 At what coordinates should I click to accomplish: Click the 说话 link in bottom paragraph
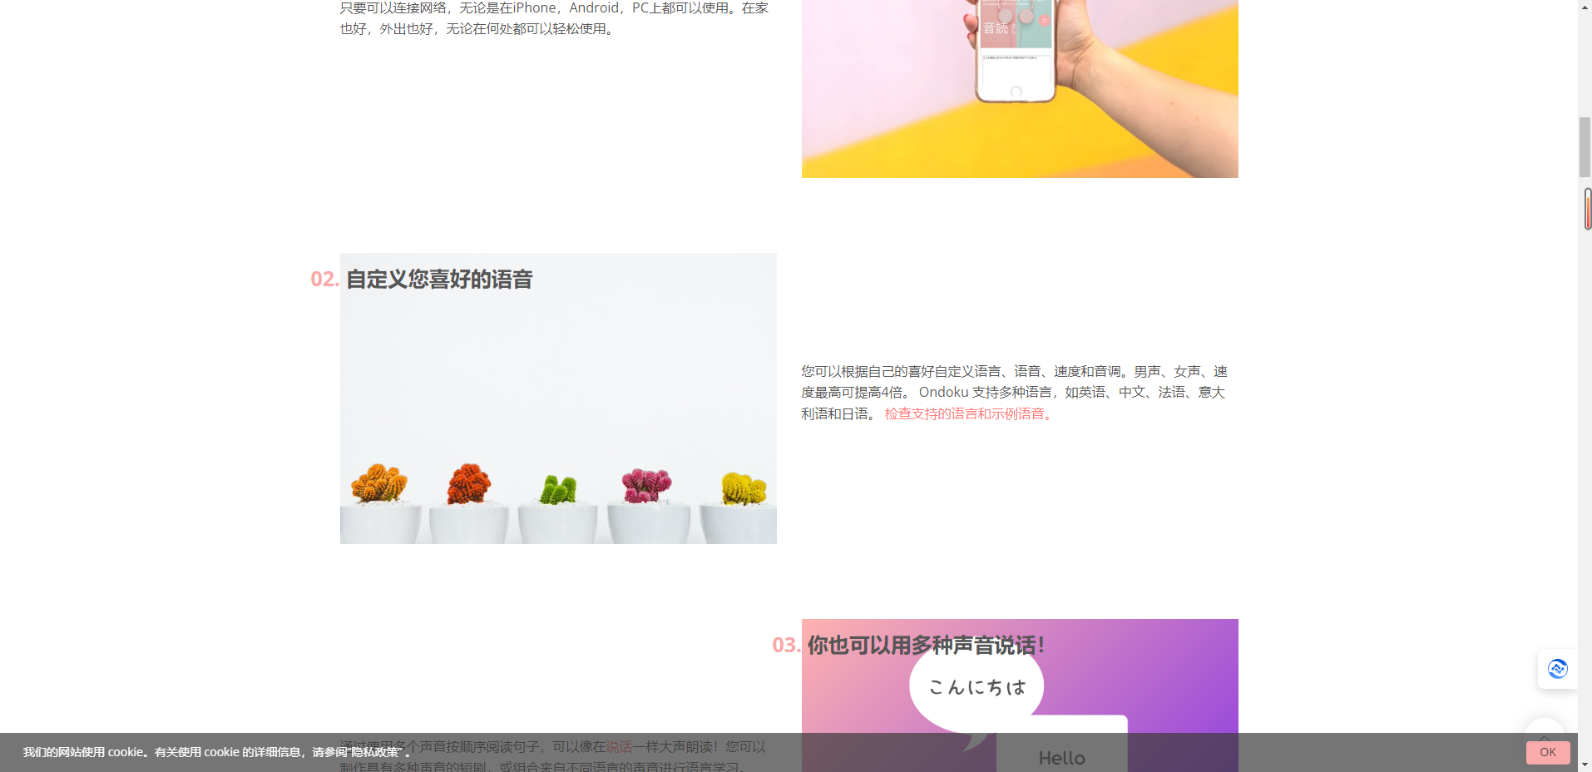pos(619,746)
